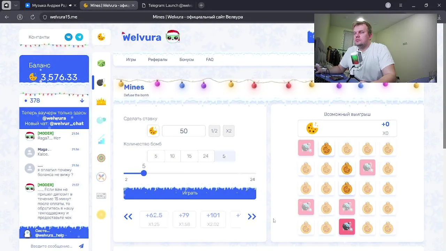The height and width of the screenshot is (251, 446).
Task: Open the browser hamburger menu
Action: tap(401, 5)
